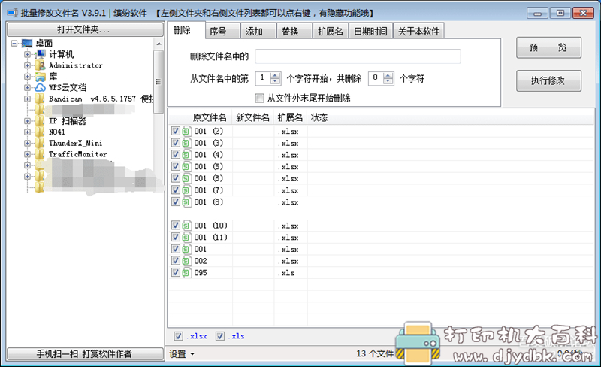Image resolution: width=601 pixels, height=367 pixels.
Task: Click the app icon in title bar
Action: (x=13, y=13)
